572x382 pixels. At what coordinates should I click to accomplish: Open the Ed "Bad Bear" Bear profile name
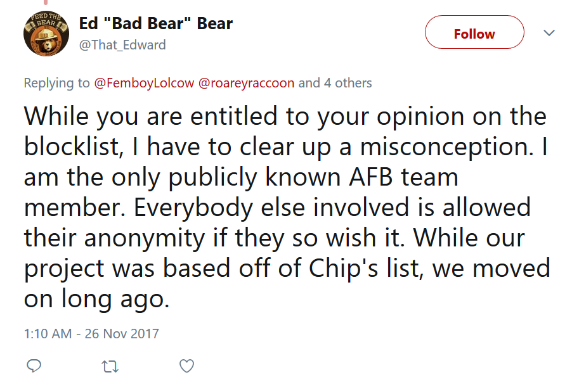click(x=156, y=23)
